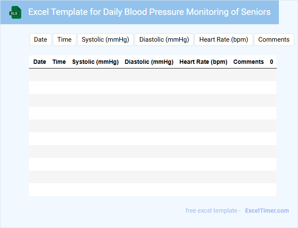Click the Systolic (mmHg) tag button

coord(105,40)
